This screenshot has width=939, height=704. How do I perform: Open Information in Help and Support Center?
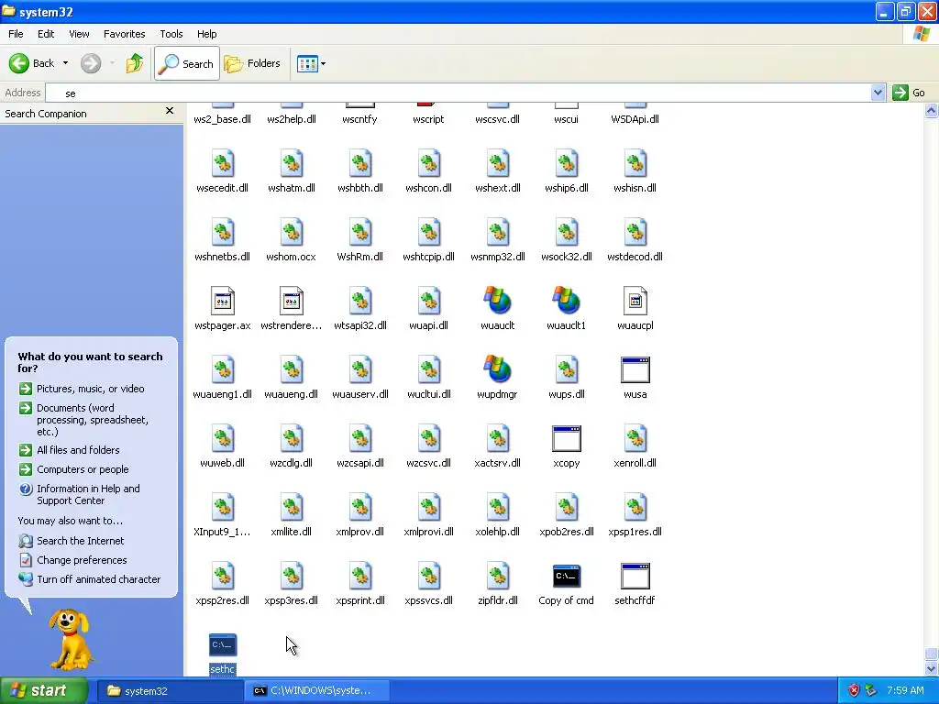pyautogui.click(x=88, y=494)
